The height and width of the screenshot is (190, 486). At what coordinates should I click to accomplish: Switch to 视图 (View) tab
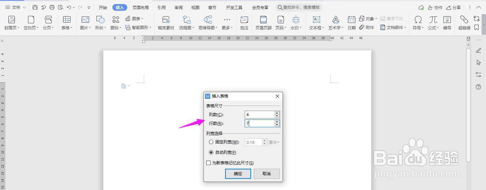pyautogui.click(x=195, y=7)
